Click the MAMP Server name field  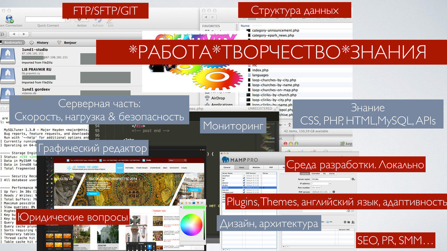coord(330,179)
